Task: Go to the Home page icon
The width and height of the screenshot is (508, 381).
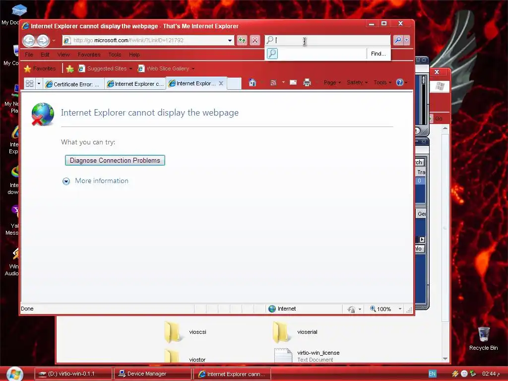Action: 253,83
